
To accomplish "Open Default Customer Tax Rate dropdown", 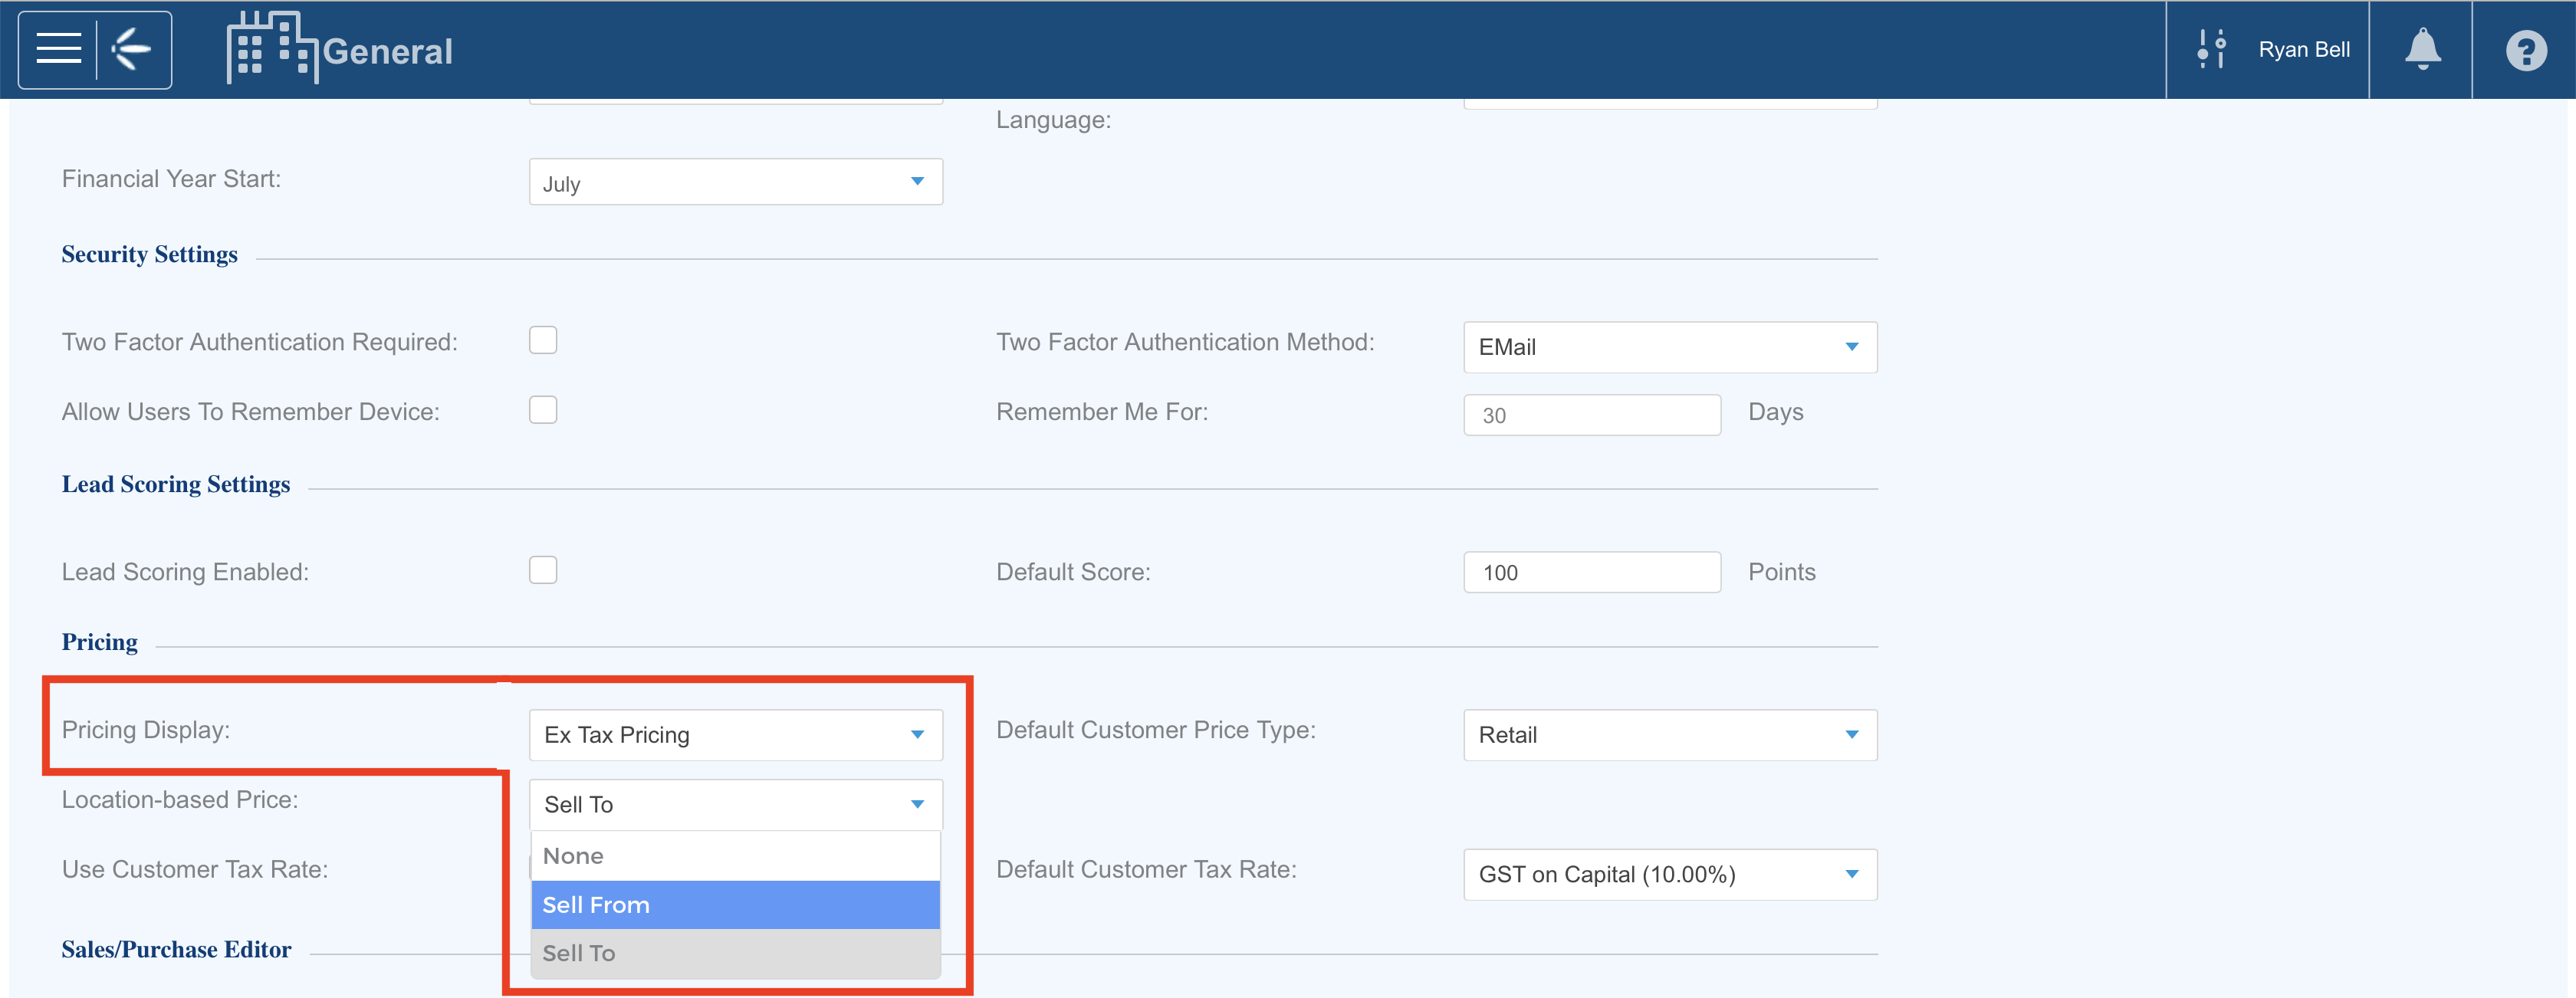I will (1670, 875).
